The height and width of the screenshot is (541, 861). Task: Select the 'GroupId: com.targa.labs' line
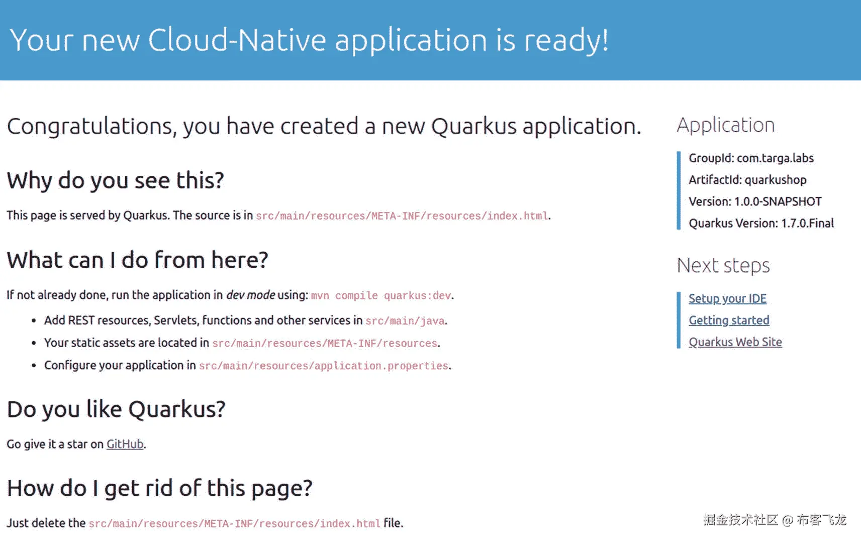751,158
